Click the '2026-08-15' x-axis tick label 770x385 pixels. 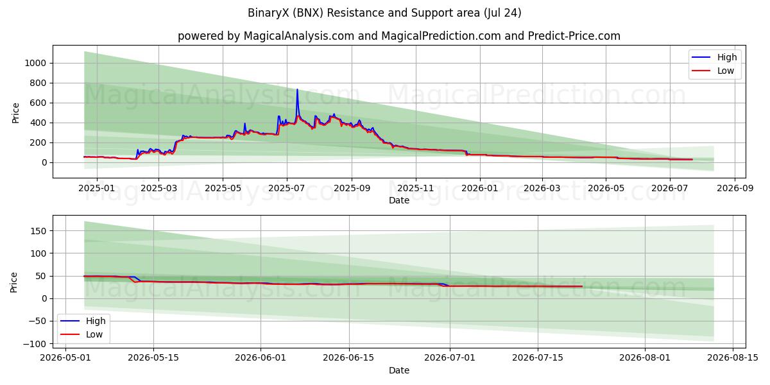point(733,358)
